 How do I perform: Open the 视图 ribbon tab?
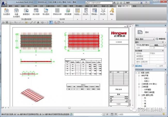coord(65,5)
